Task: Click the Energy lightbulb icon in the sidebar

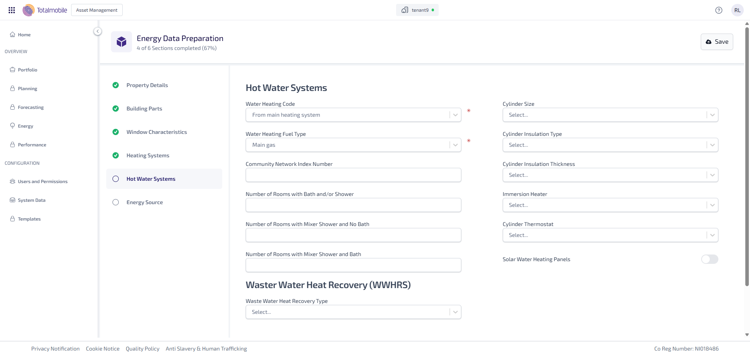Action: pos(12,126)
